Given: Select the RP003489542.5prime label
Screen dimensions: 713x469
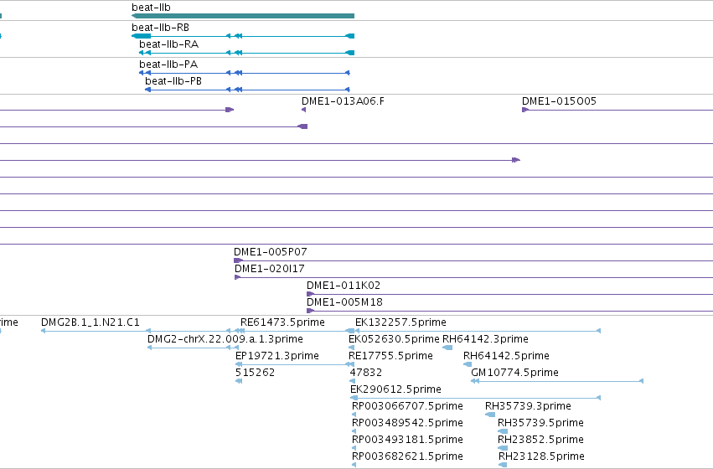Looking at the screenshot, I should tap(407, 423).
